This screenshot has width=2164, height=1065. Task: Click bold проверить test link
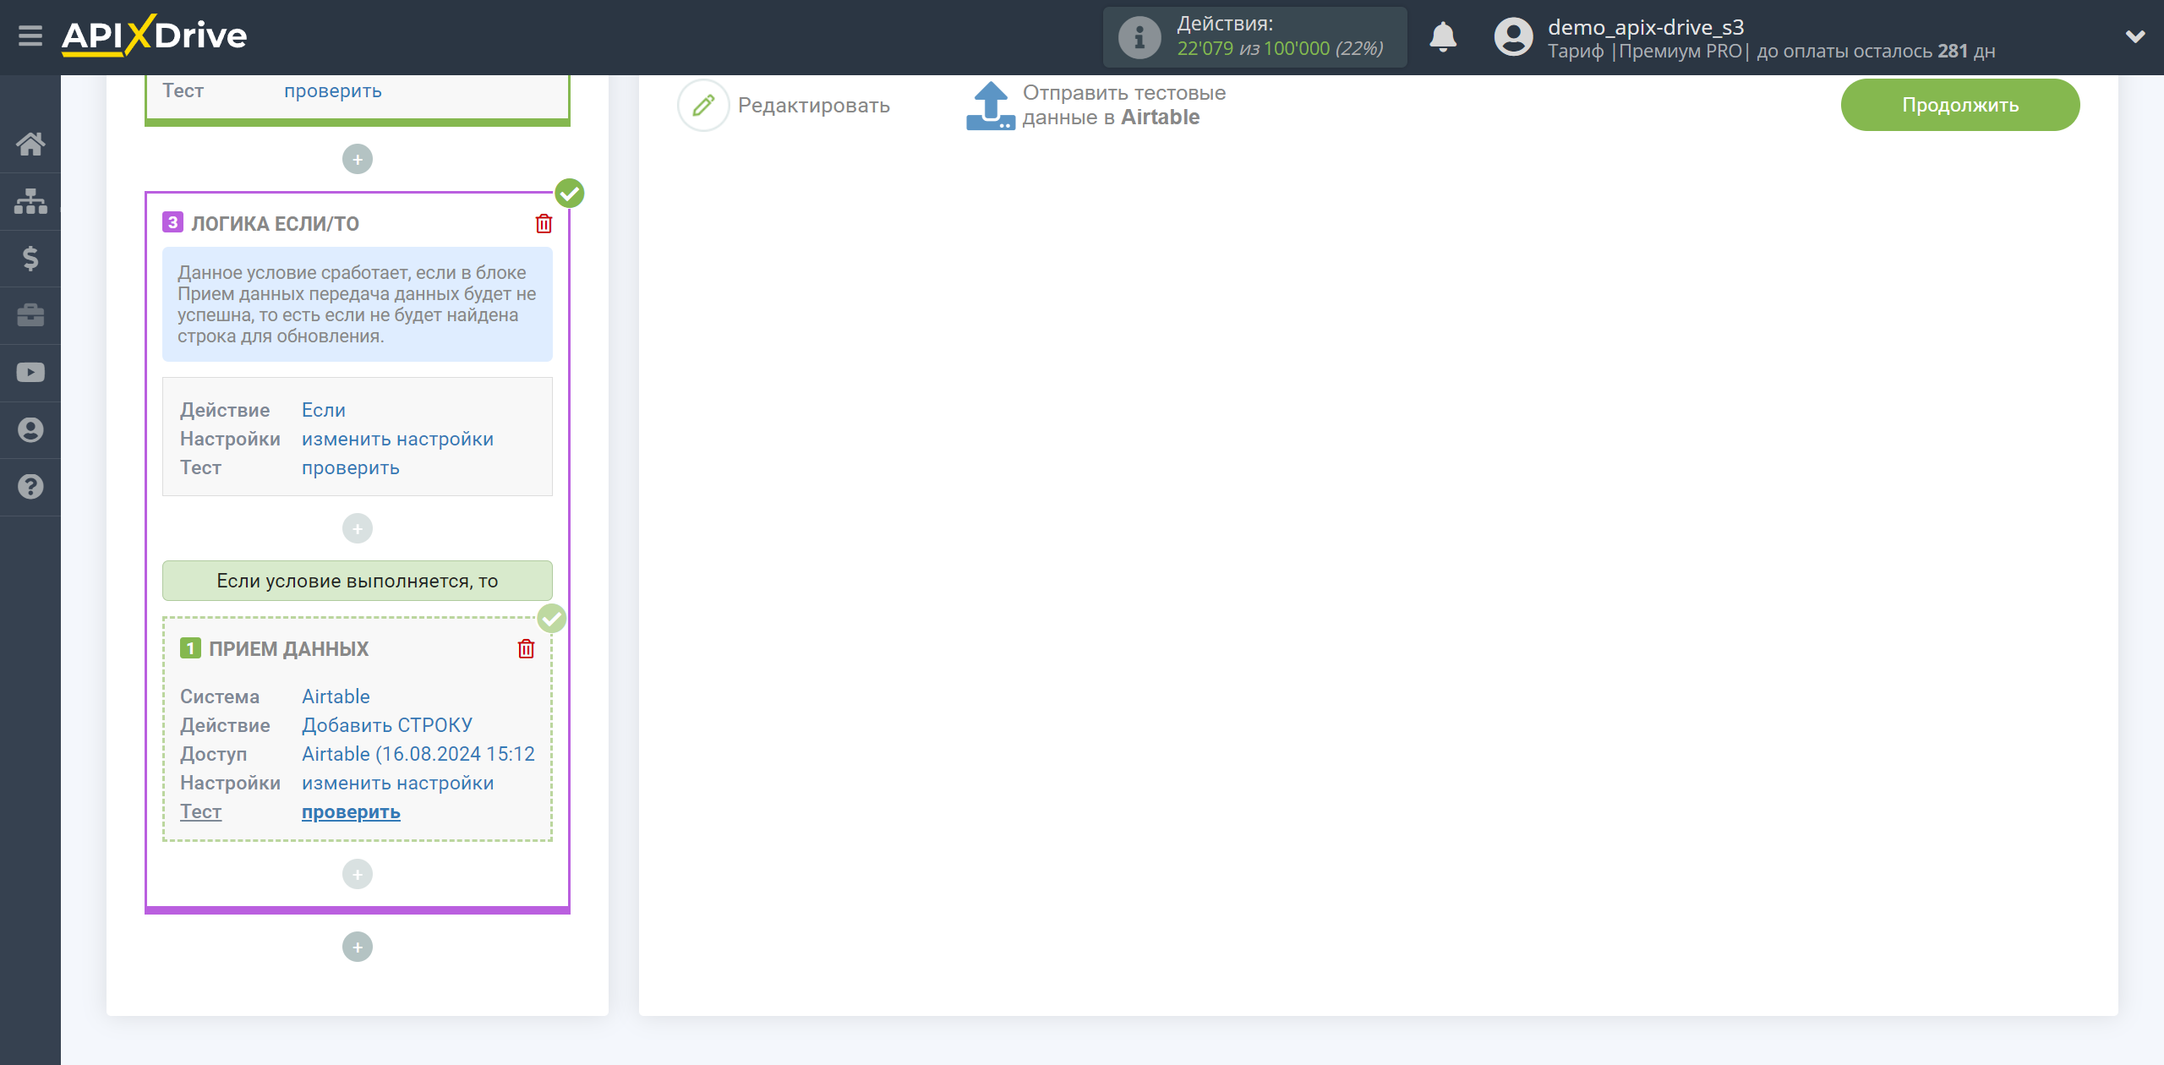(351, 811)
